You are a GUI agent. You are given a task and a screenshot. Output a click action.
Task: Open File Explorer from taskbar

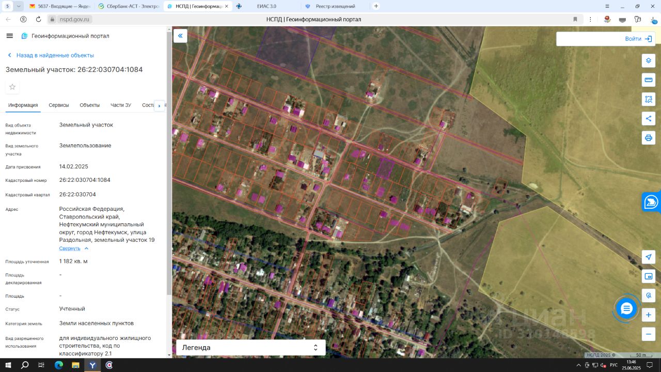(75, 365)
